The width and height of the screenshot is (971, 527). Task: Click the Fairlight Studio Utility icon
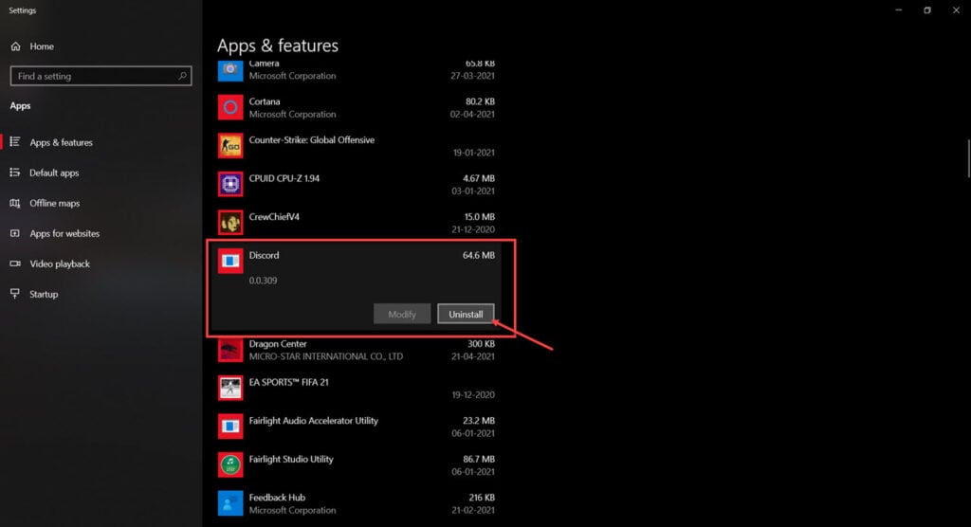point(230,464)
